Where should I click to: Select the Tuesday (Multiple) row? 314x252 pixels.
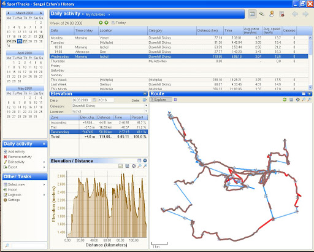point(179,42)
